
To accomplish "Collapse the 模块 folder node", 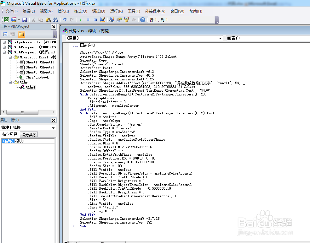I will 10,82.
